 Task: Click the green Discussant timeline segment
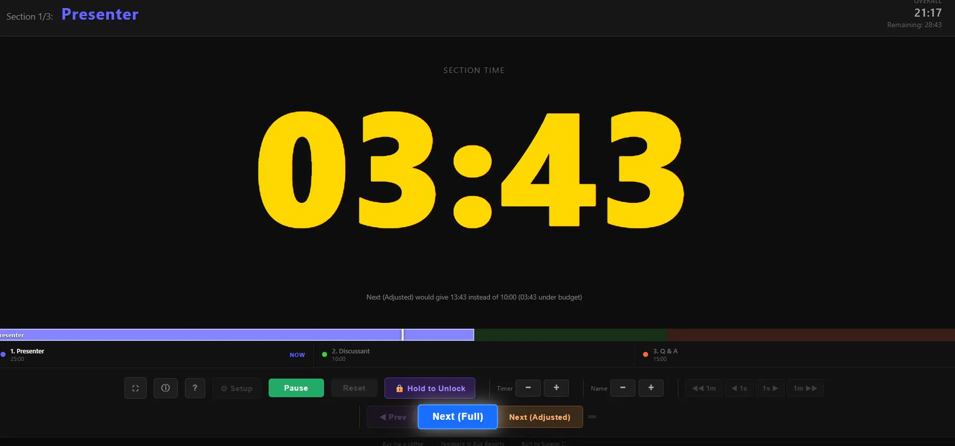click(570, 335)
